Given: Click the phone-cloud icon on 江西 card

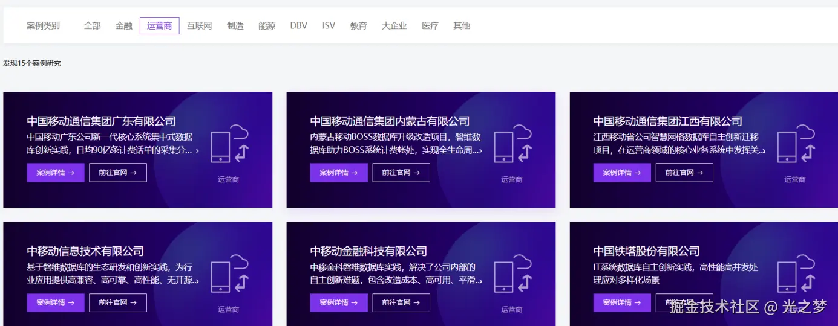Looking at the screenshot, I should tap(796, 144).
